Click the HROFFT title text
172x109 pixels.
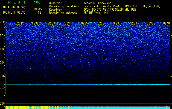17,2
